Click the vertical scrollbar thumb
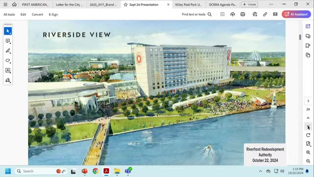The height and width of the screenshot is (177, 314). (300, 37)
